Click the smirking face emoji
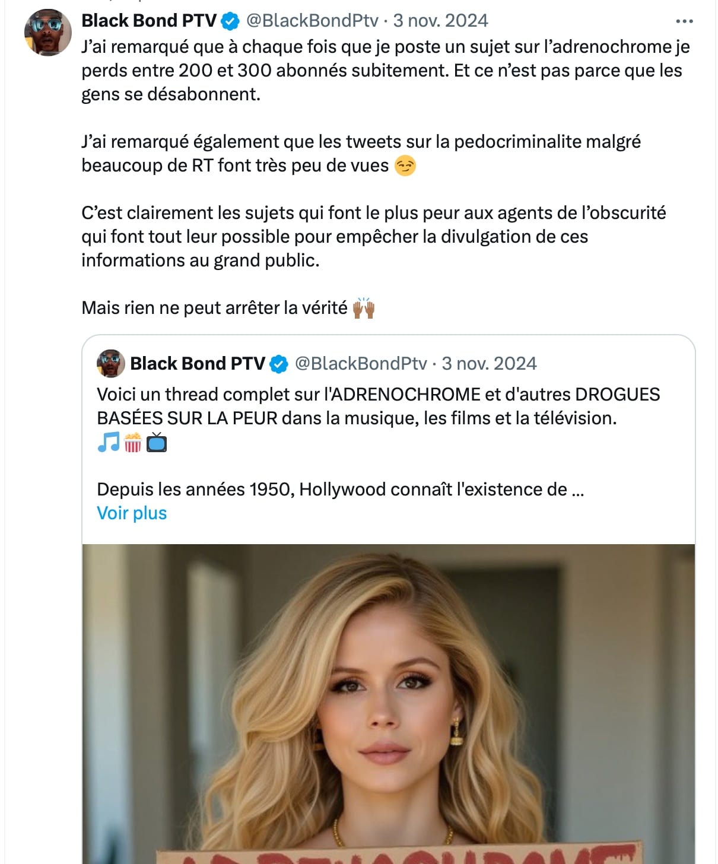The width and height of the screenshot is (718, 864). pos(405,166)
